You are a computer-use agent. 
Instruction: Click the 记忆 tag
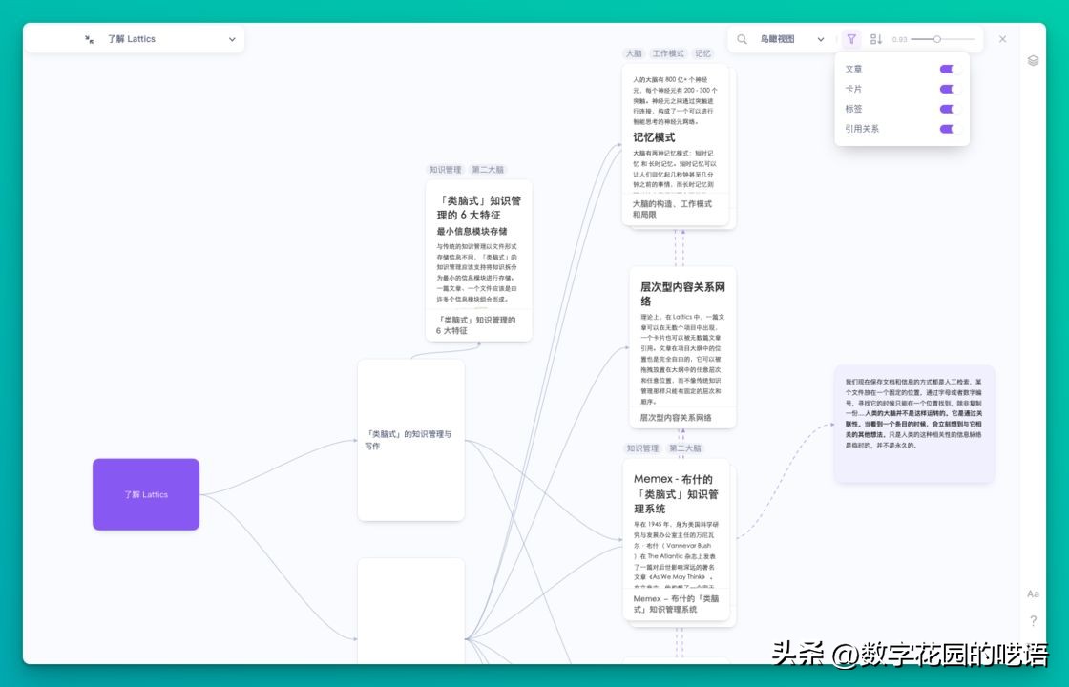(x=702, y=53)
